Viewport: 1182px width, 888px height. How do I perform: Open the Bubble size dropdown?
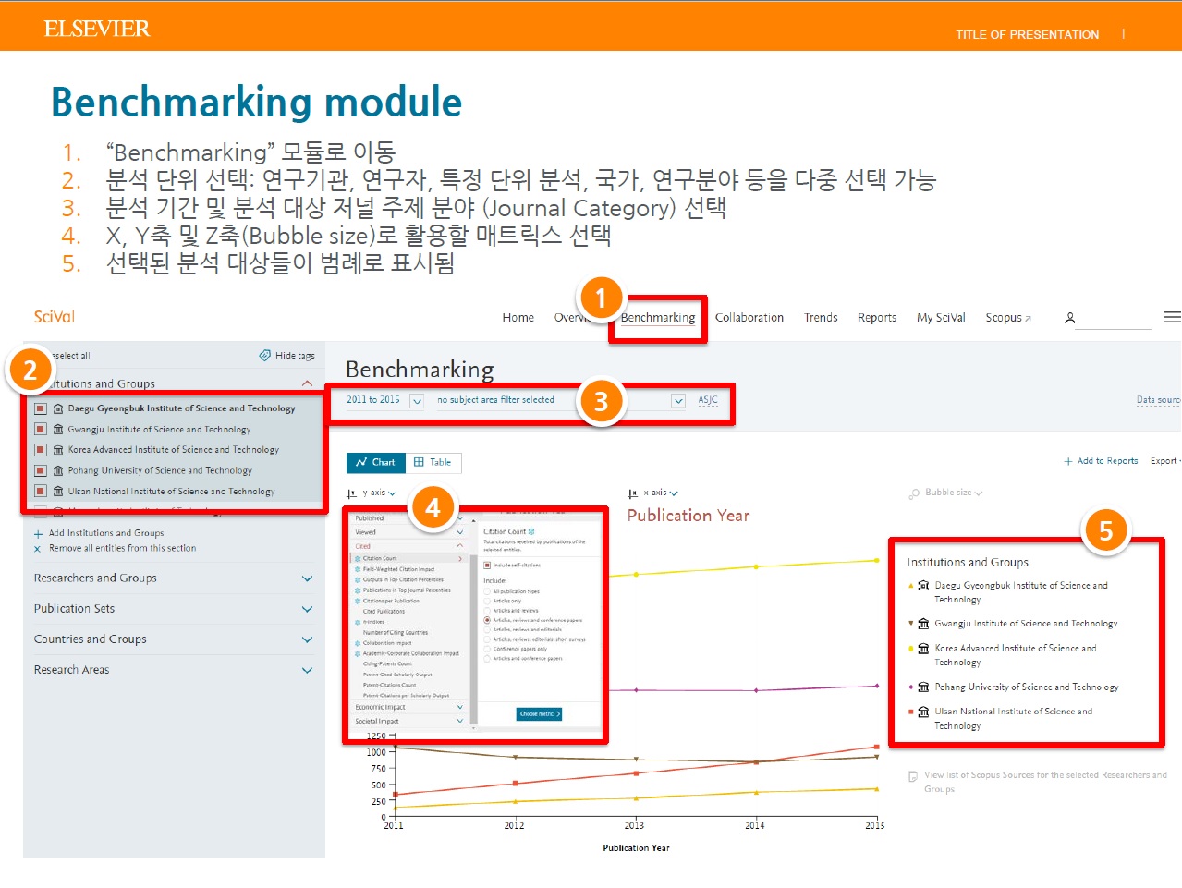tap(954, 493)
